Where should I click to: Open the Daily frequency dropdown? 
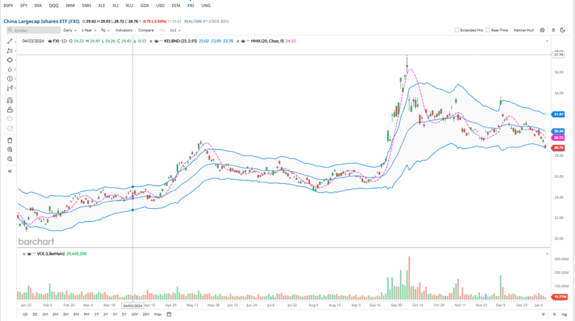pyautogui.click(x=70, y=30)
